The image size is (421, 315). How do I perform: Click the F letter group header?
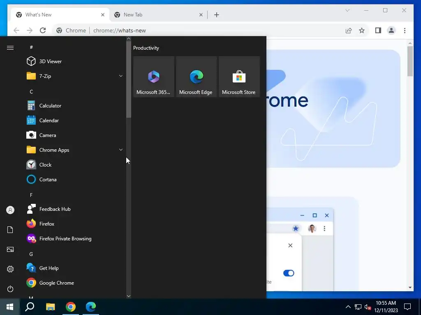tap(31, 195)
